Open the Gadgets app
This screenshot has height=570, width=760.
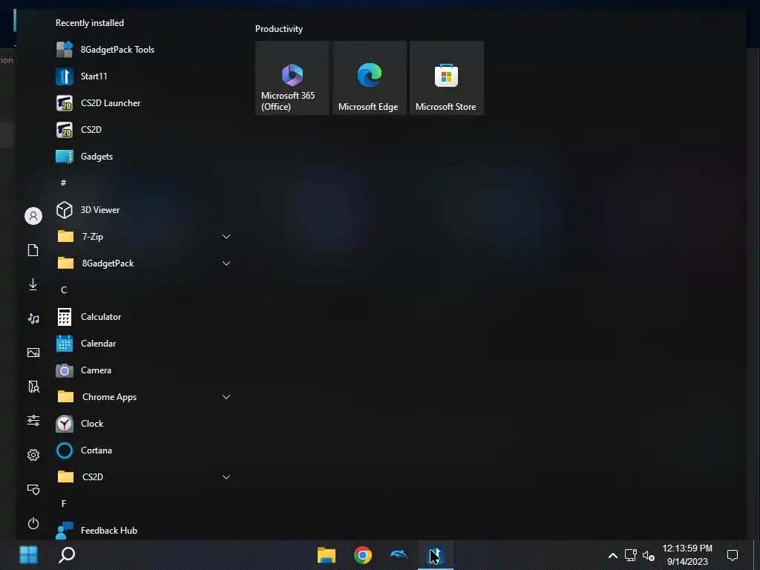coord(143,156)
